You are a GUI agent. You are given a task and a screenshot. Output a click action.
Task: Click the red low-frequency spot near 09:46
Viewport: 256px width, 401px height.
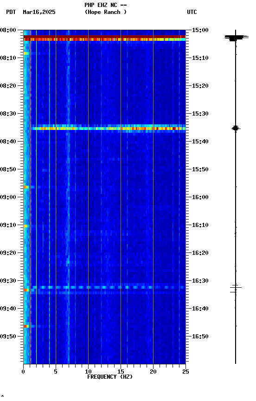click(26, 326)
